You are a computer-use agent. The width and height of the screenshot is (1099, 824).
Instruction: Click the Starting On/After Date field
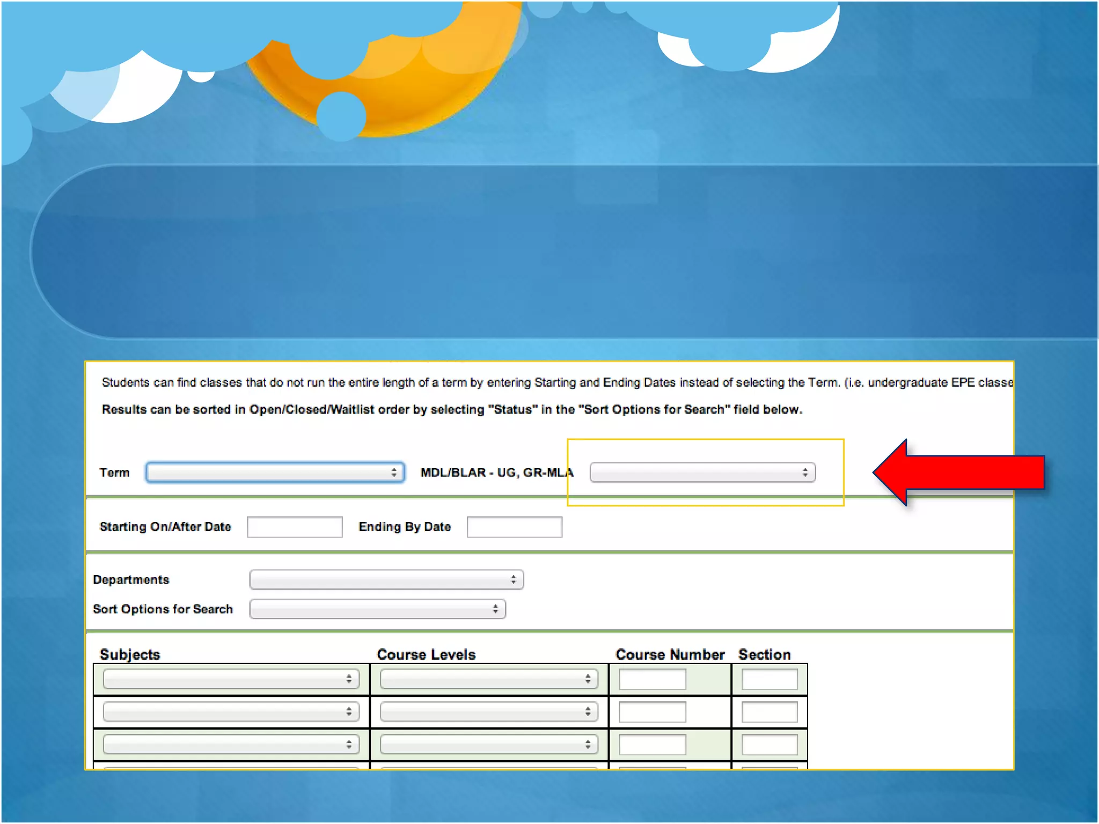point(295,527)
